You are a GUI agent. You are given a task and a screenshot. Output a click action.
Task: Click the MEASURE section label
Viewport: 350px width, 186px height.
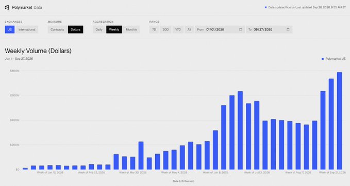tap(55, 22)
